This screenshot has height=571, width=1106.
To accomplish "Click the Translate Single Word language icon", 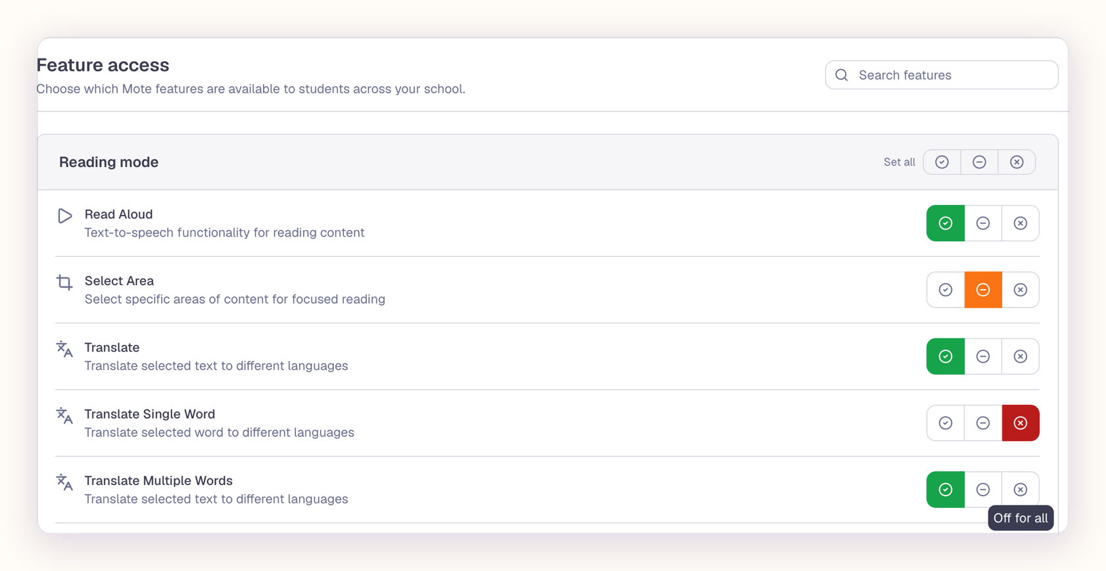I will pyautogui.click(x=64, y=415).
